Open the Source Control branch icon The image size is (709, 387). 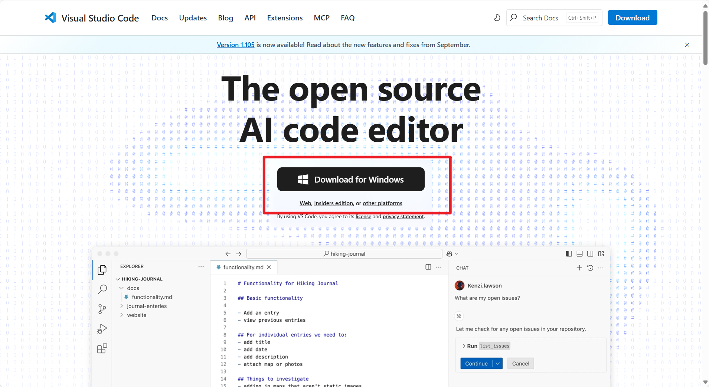[102, 309]
